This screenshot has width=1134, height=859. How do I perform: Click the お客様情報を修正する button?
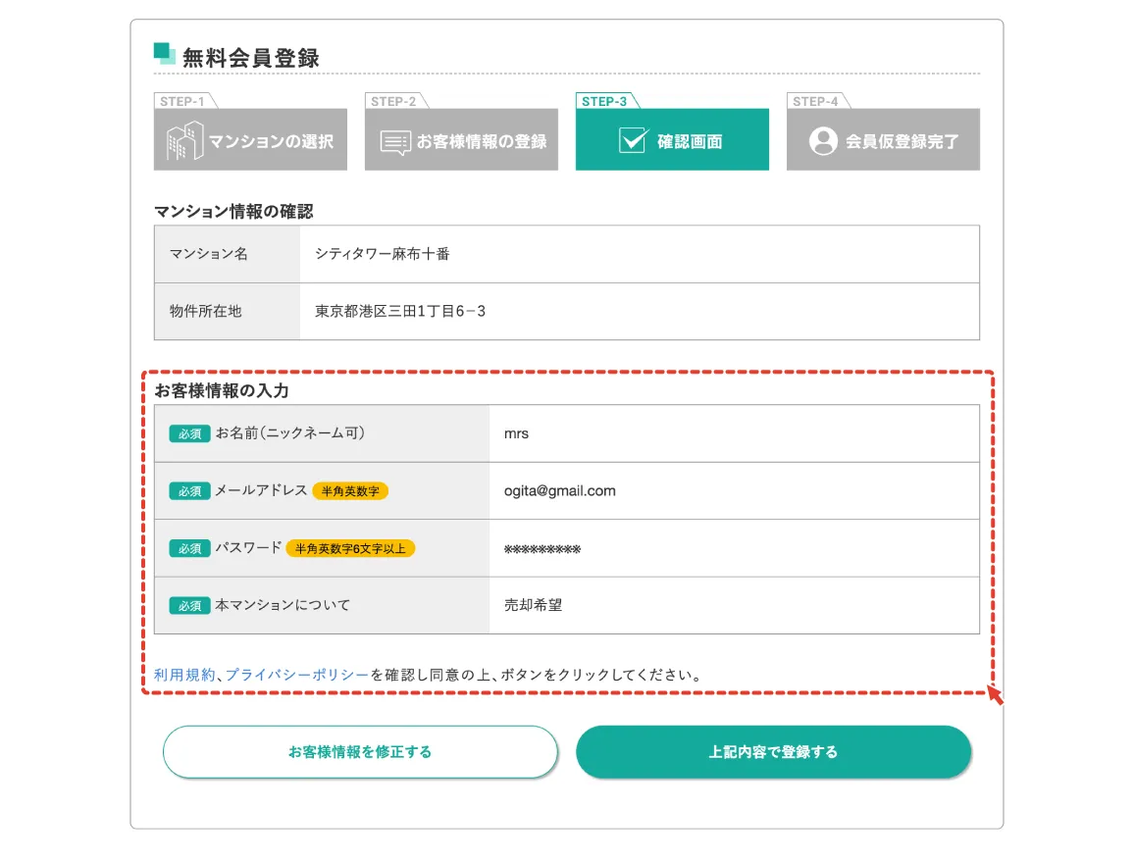pos(360,752)
